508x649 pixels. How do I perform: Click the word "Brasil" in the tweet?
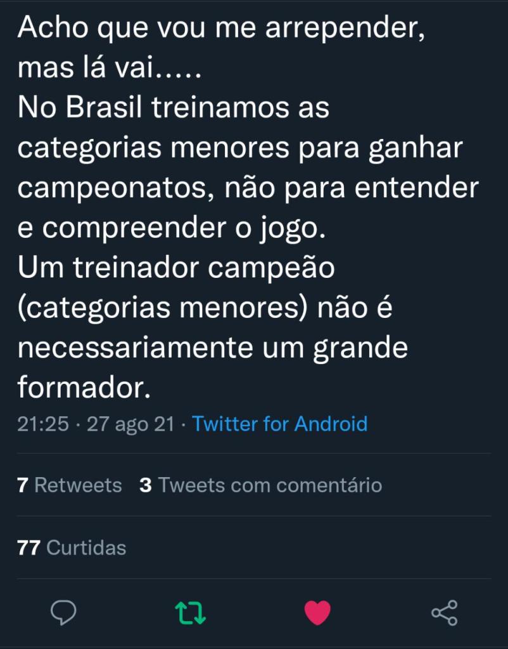[111, 108]
